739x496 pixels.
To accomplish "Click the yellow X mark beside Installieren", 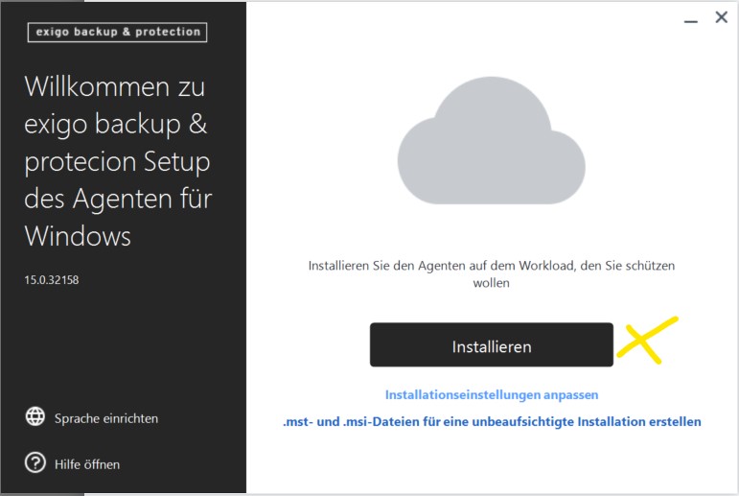I will click(647, 339).
